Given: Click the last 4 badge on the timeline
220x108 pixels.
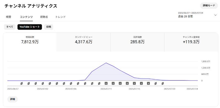Looking at the screenshot, I should pos(148,83).
